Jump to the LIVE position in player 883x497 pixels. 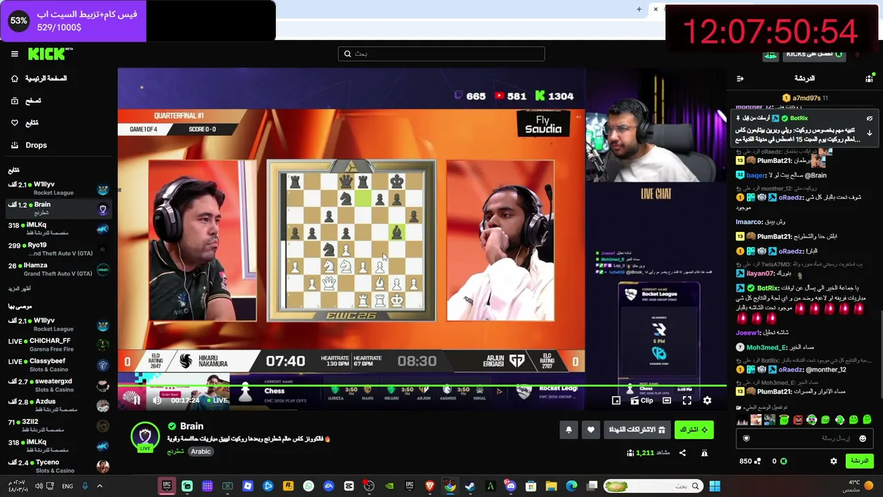click(x=217, y=400)
